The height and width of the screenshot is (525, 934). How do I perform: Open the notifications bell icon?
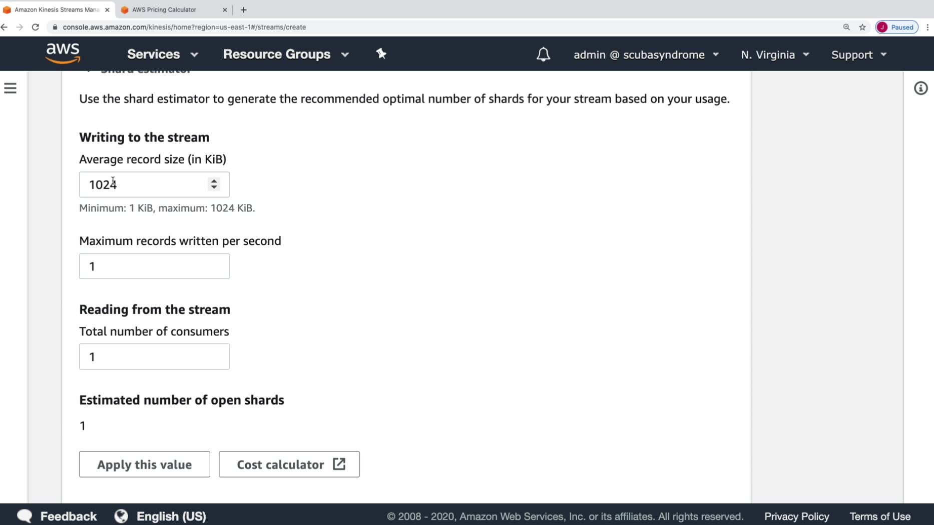click(543, 54)
